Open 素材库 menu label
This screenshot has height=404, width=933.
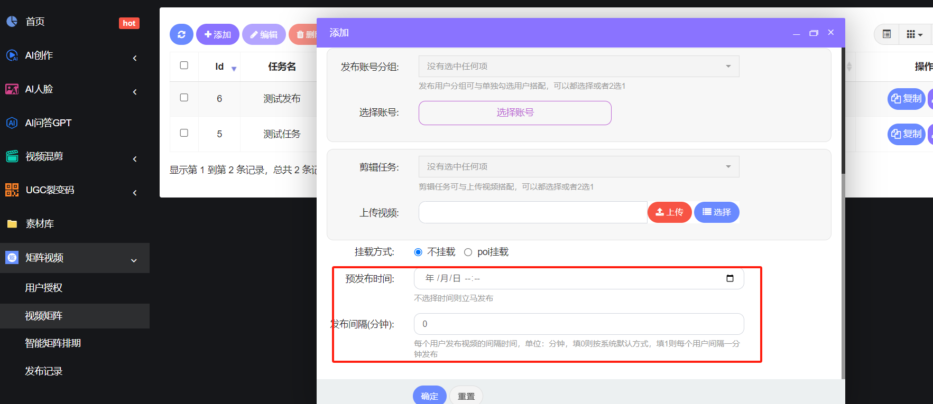[40, 224]
